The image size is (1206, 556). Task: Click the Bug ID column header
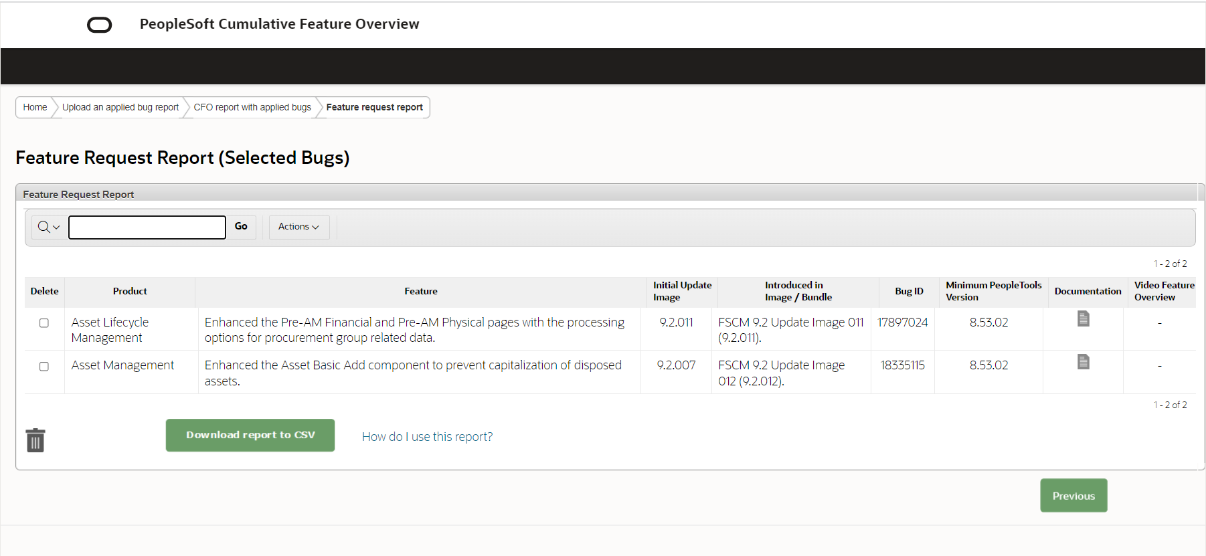pos(909,291)
